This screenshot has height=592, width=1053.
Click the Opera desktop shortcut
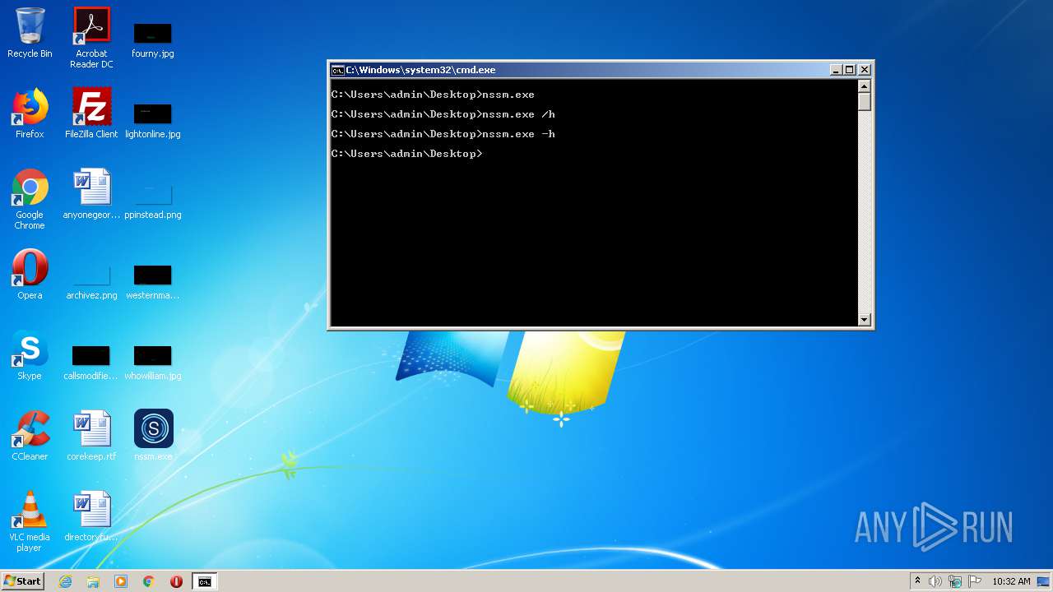click(x=30, y=275)
